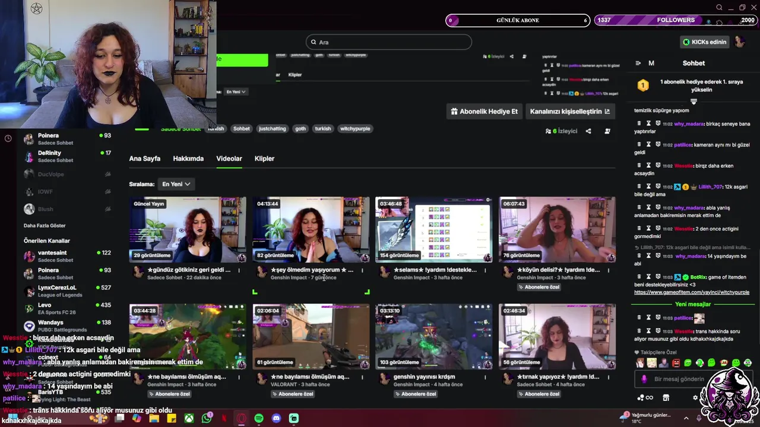Screen dimensions: 760x427
Task: Open offline channel DucVolpe in sidebar
Action: pyautogui.click(x=67, y=174)
